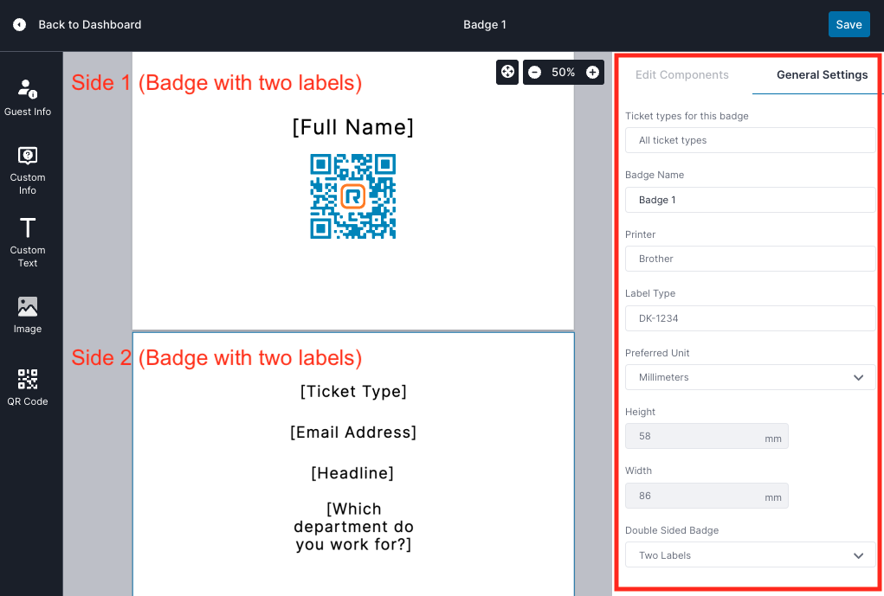Image resolution: width=884 pixels, height=596 pixels.
Task: Select the [Ticket Type] element
Action: (353, 392)
